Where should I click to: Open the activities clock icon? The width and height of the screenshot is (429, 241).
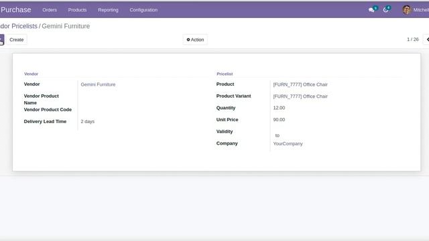386,10
